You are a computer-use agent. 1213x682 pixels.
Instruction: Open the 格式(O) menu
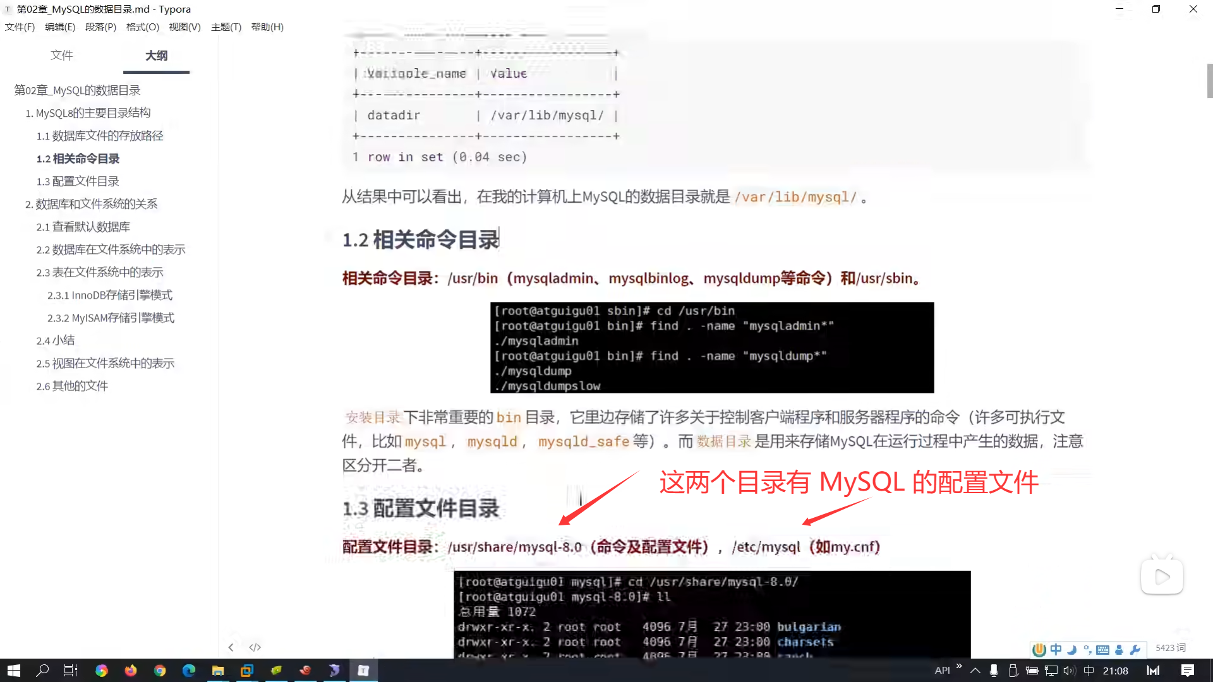pyautogui.click(x=143, y=27)
